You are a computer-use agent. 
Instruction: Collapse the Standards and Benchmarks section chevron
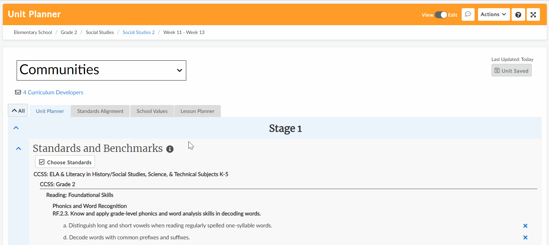[19, 148]
